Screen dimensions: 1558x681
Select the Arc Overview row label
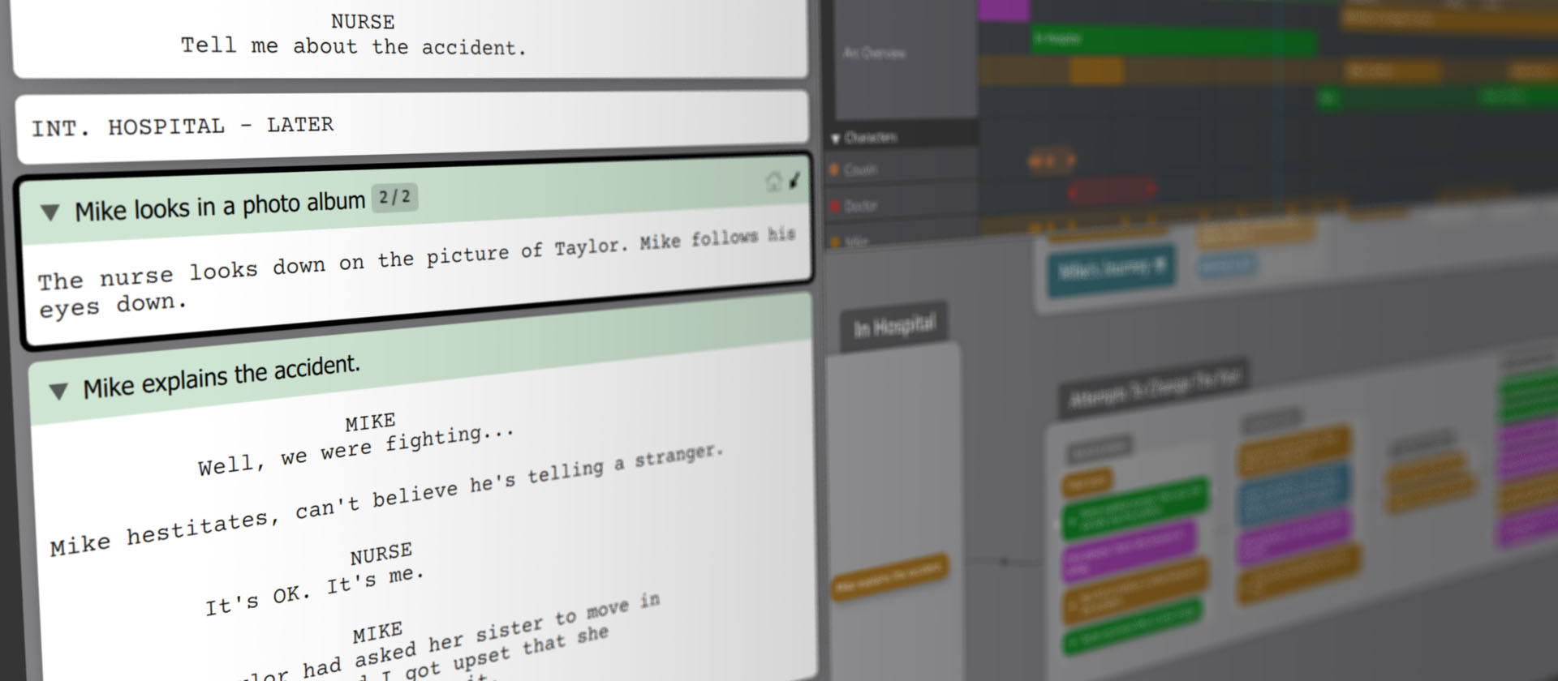coord(874,54)
